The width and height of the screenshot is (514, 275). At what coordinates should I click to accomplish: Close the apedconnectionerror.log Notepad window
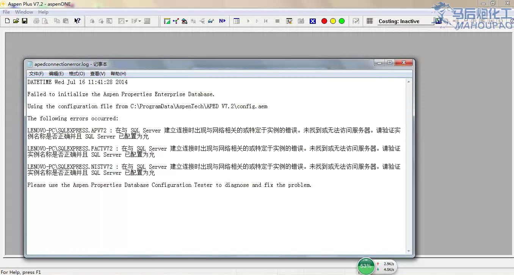pyautogui.click(x=404, y=63)
